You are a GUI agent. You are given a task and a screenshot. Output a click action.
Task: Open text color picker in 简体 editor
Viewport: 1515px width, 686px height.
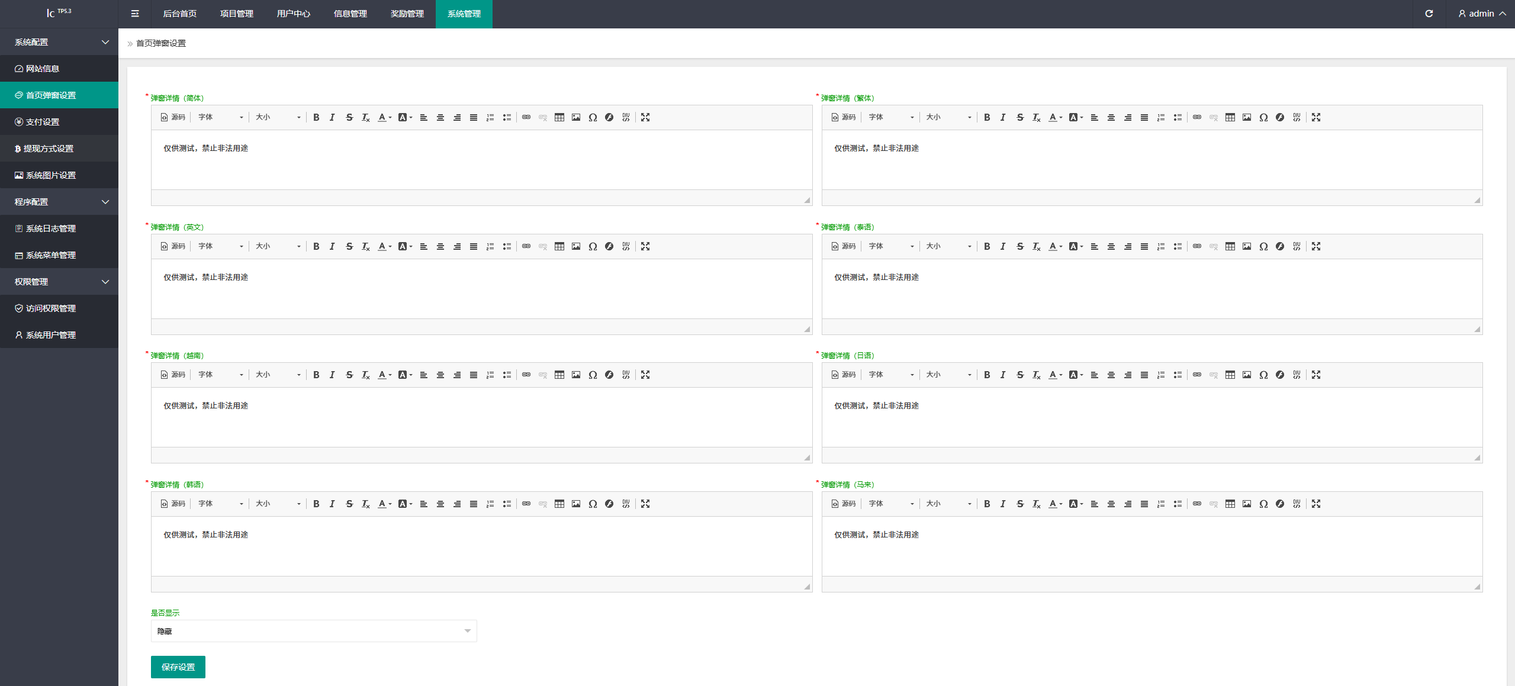click(385, 117)
